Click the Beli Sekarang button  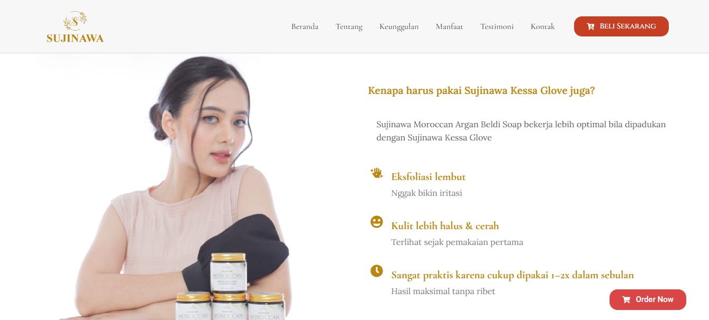pos(621,26)
